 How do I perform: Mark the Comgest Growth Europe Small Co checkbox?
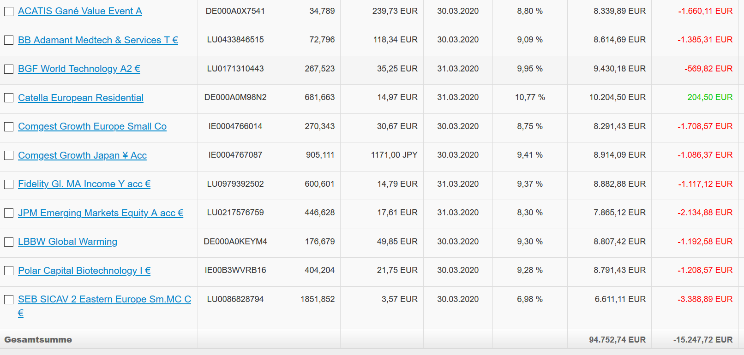click(9, 127)
